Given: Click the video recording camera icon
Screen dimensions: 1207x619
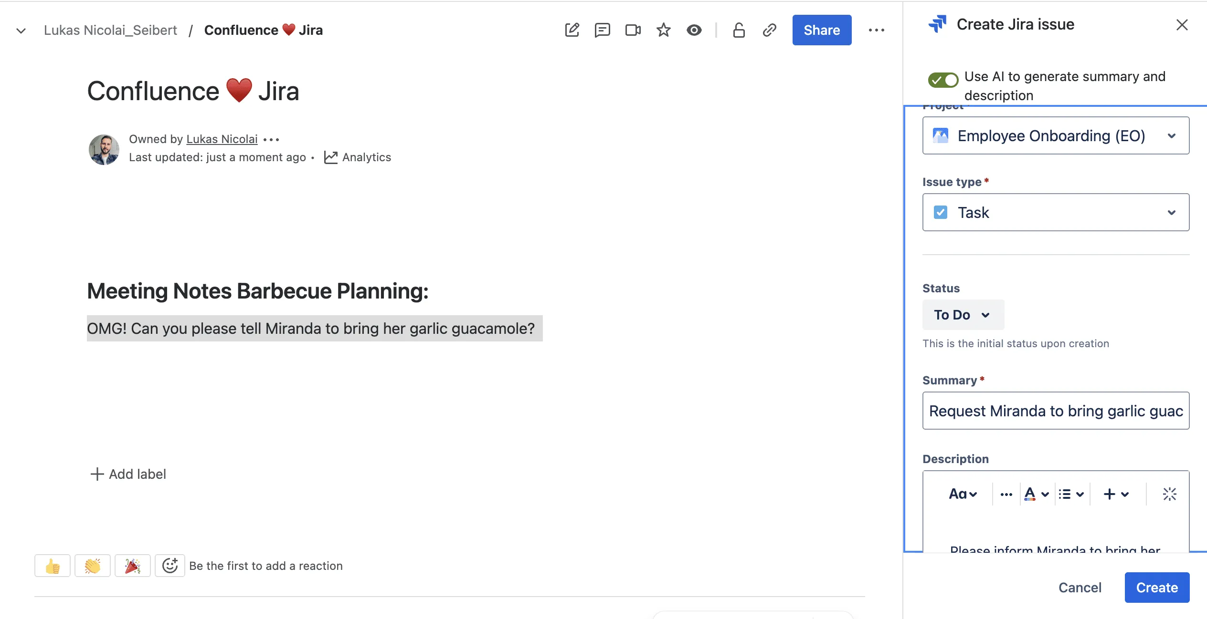Looking at the screenshot, I should (633, 30).
